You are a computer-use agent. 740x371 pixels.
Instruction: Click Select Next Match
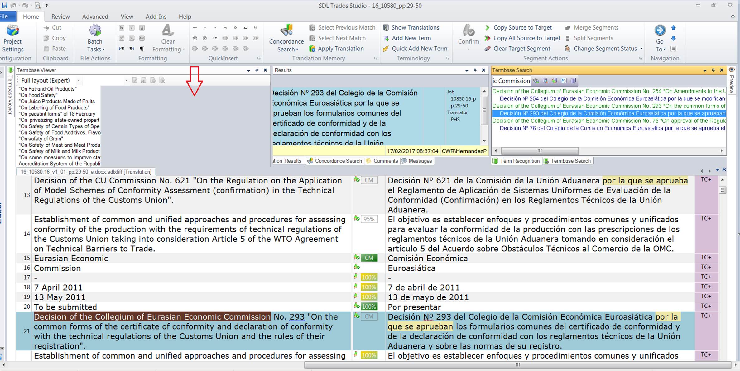coord(337,38)
